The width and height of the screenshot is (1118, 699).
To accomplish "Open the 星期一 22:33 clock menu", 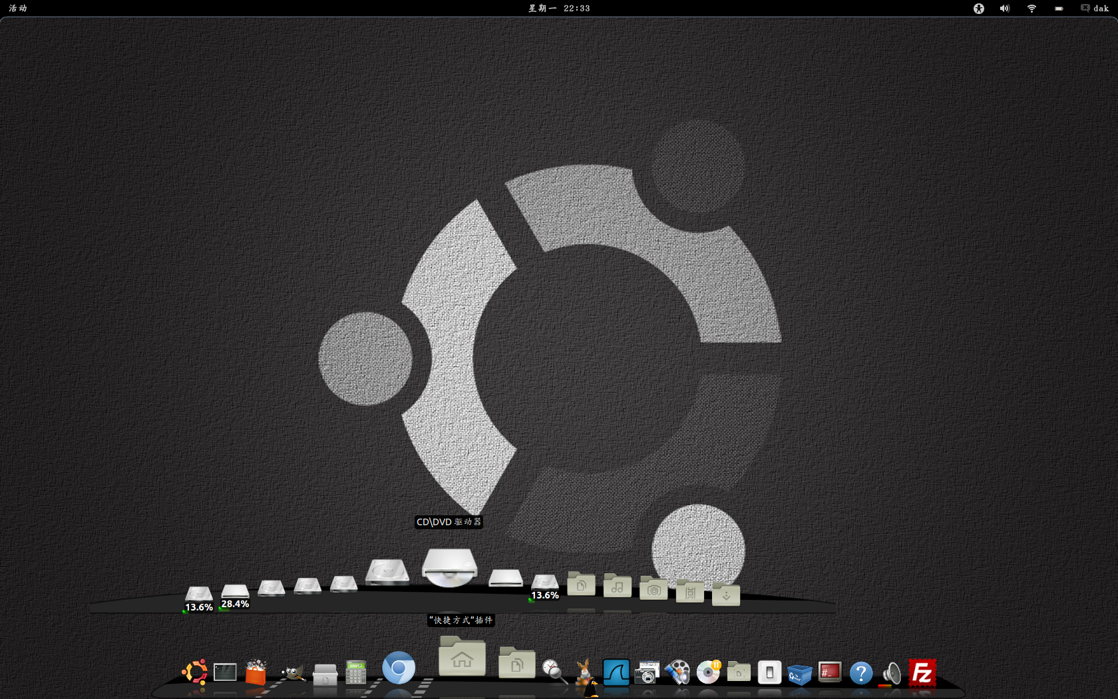I will point(559,8).
